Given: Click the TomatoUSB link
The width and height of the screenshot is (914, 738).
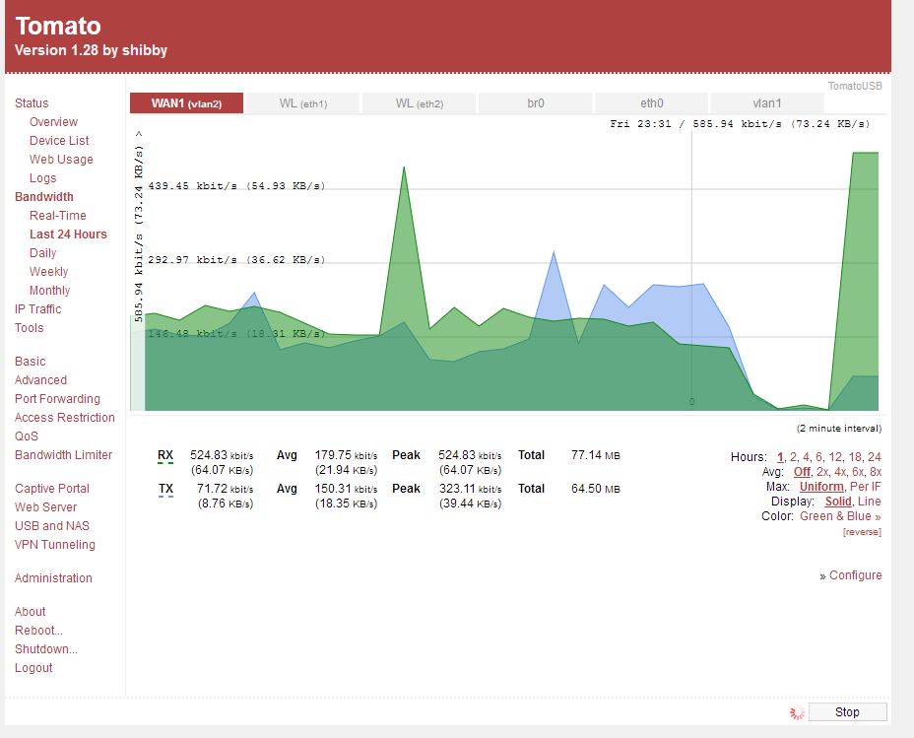Looking at the screenshot, I should [854, 86].
